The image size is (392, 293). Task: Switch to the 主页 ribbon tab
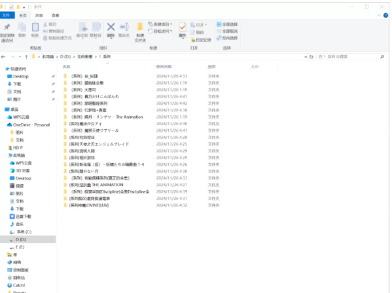[x=23, y=16]
